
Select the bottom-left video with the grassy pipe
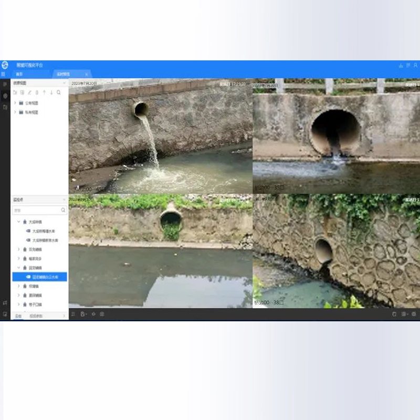(x=161, y=251)
